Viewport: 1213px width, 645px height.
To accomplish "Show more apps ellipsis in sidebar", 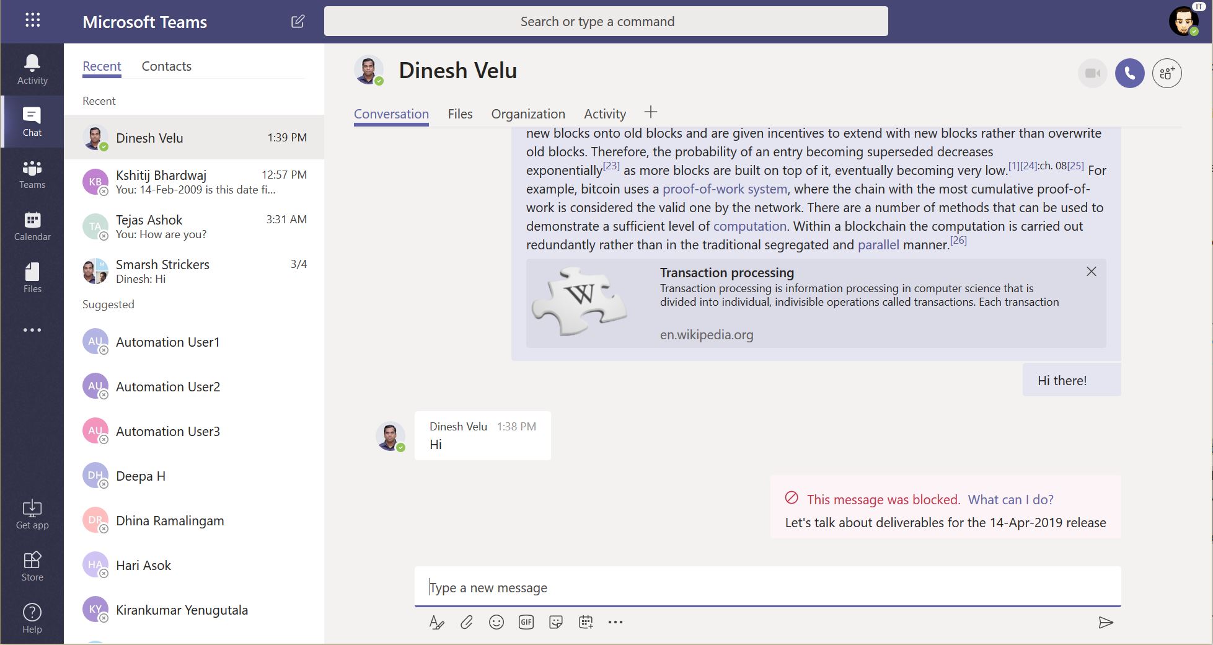I will 32,330.
